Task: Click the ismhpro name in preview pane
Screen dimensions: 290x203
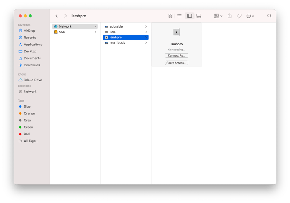Action: pos(176,44)
